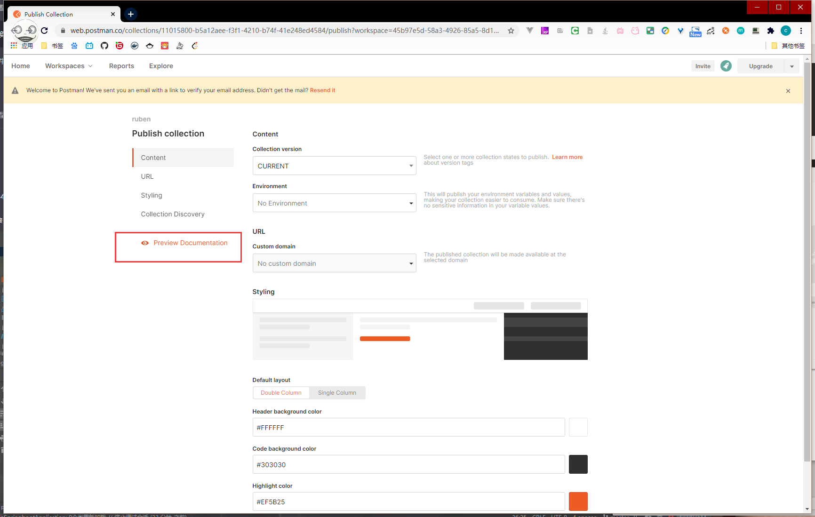
Task: Click the pink cat-face extension icon
Action: pyautogui.click(x=635, y=31)
